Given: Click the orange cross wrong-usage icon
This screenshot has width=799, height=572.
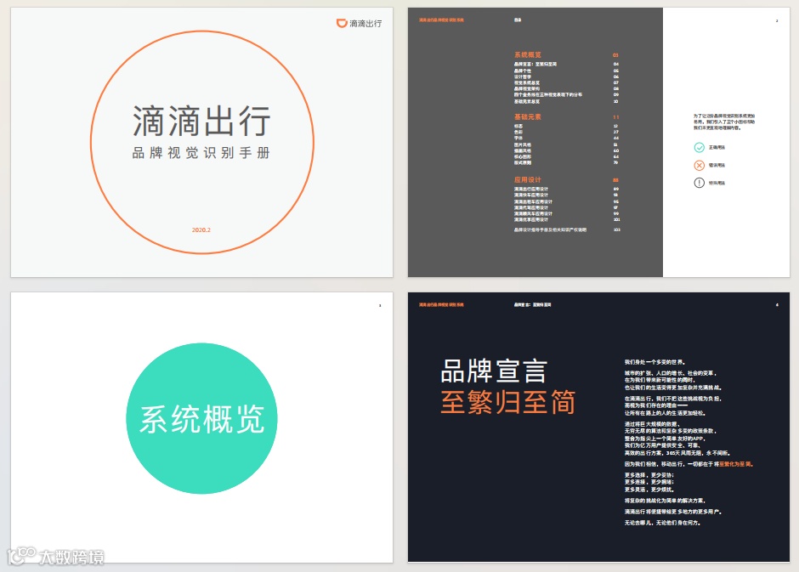Looking at the screenshot, I should tap(699, 165).
